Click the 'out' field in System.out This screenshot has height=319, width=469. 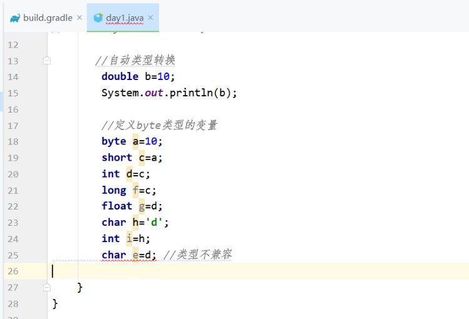coord(154,93)
